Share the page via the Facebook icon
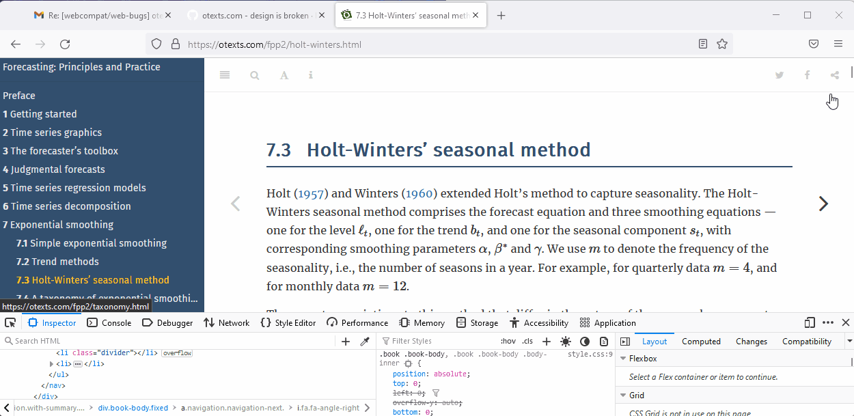This screenshot has height=416, width=854. coord(807,75)
